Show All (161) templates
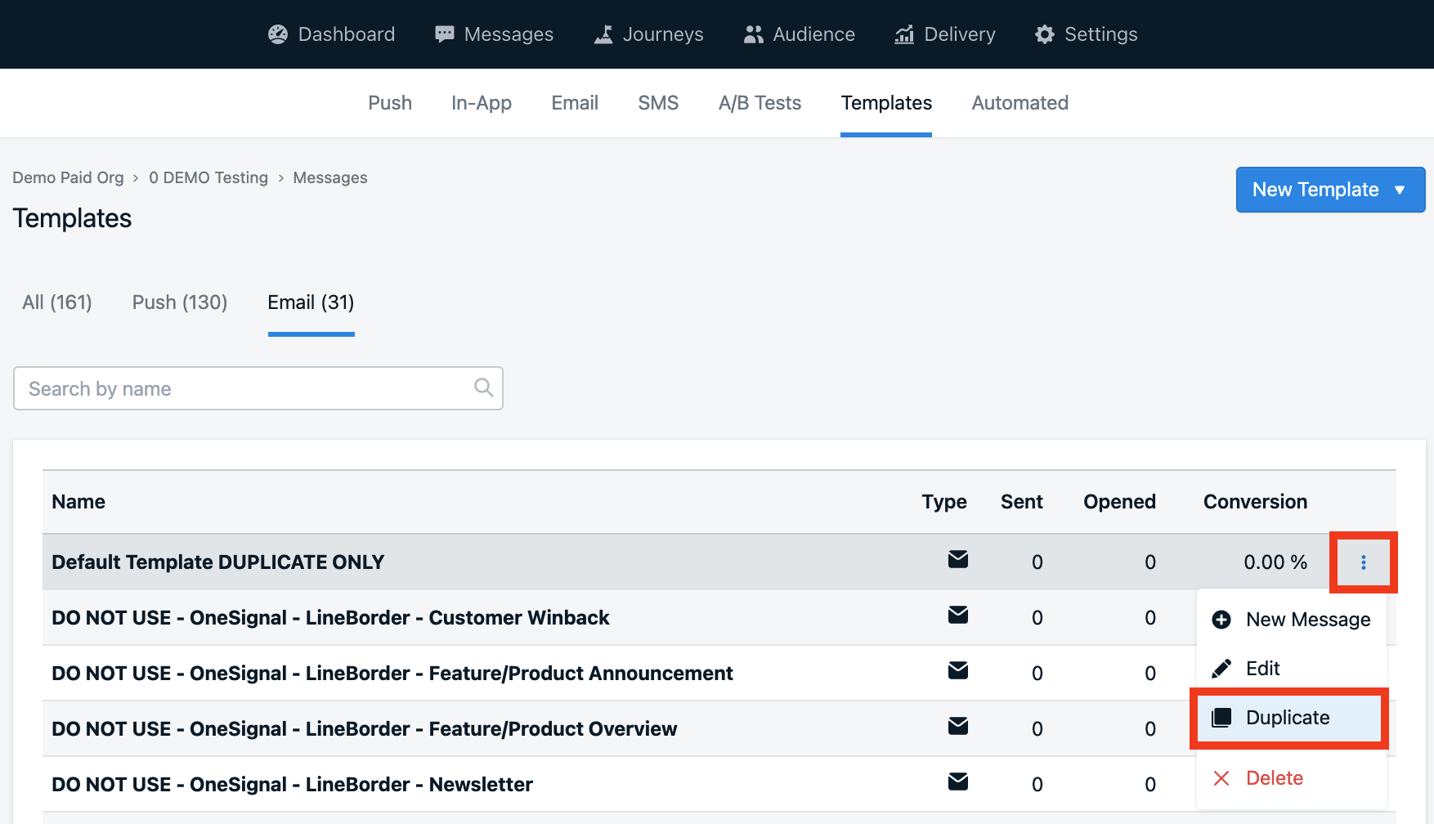This screenshot has width=1434, height=824. (57, 302)
